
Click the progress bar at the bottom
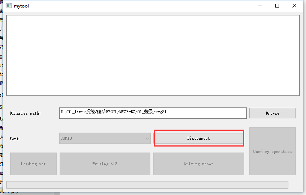[x=147, y=185]
